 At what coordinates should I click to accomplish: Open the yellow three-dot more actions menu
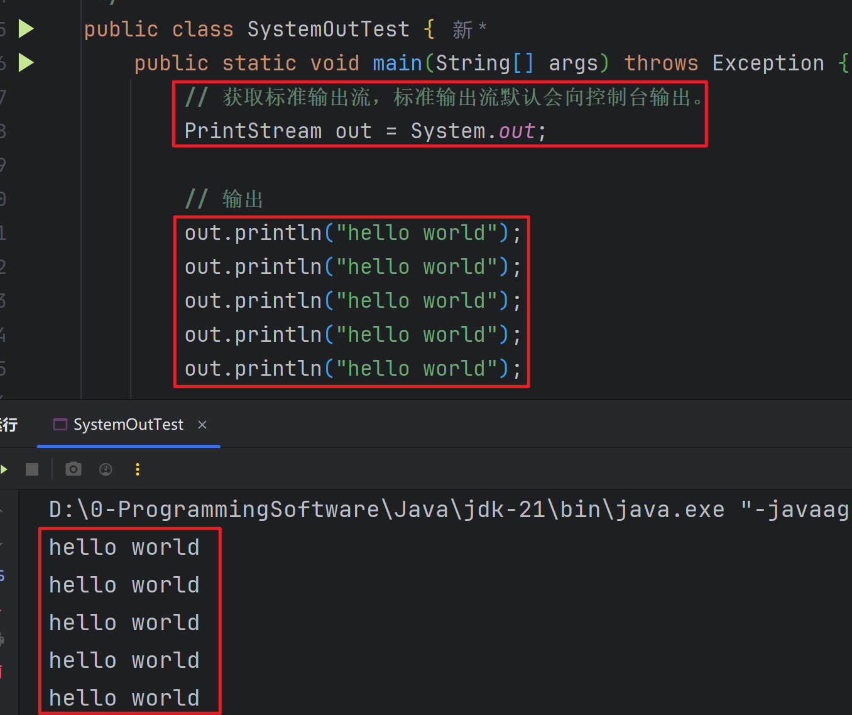[138, 469]
